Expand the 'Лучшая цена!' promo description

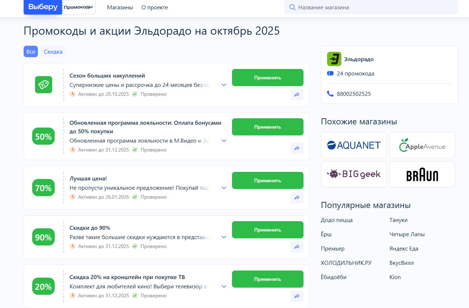(x=224, y=188)
